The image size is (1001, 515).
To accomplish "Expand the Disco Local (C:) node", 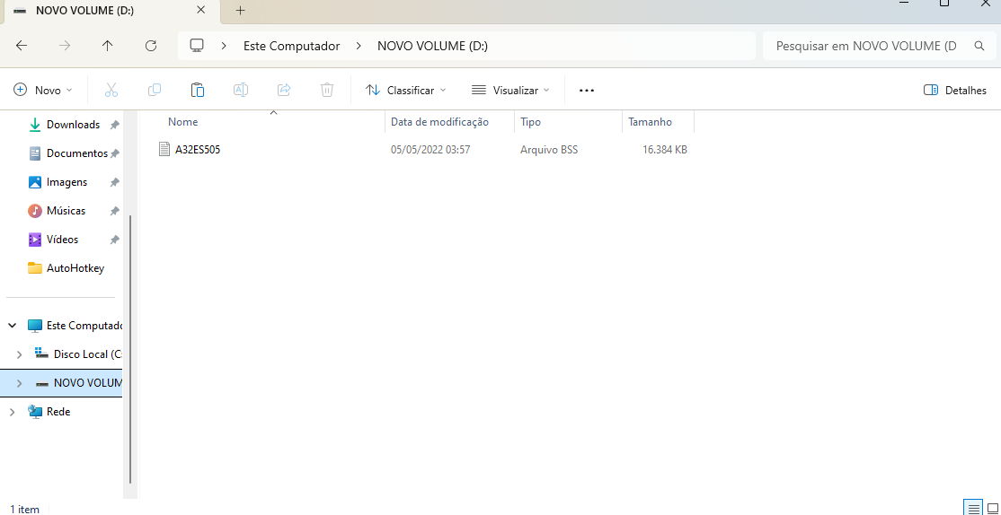I will 19,354.
